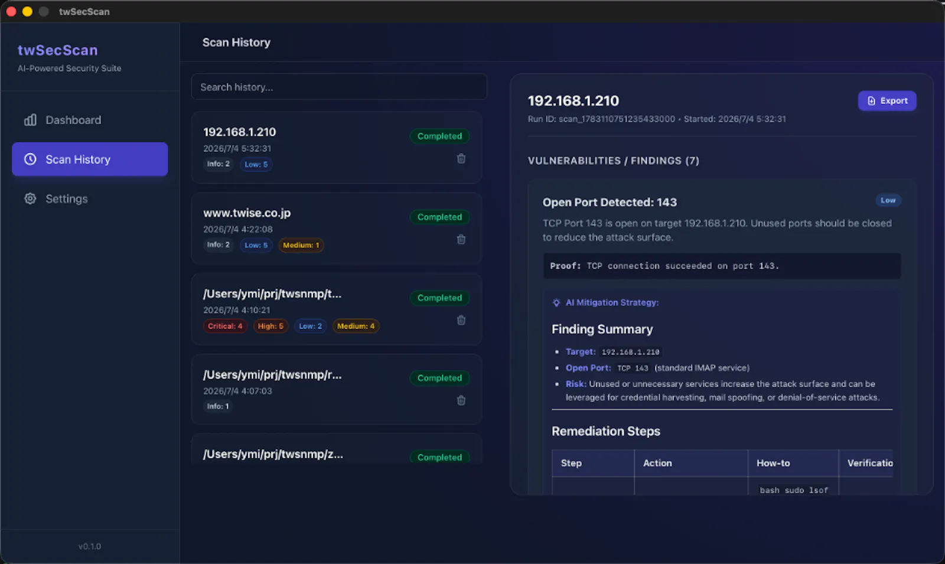Click the v0.1.0 version label
The height and width of the screenshot is (564, 945).
(x=90, y=546)
